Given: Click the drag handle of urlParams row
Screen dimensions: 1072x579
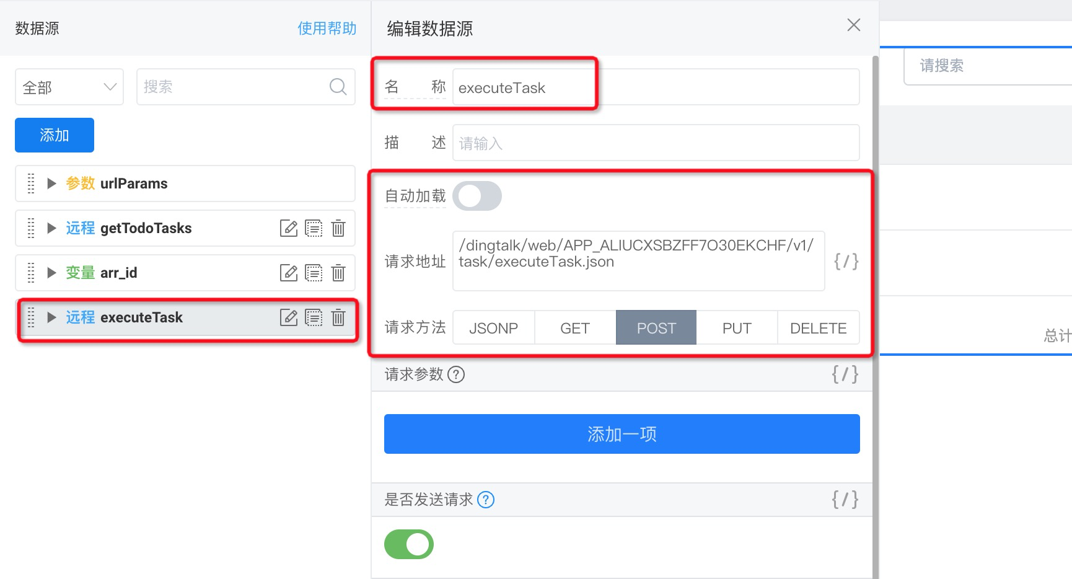Looking at the screenshot, I should click(x=31, y=183).
